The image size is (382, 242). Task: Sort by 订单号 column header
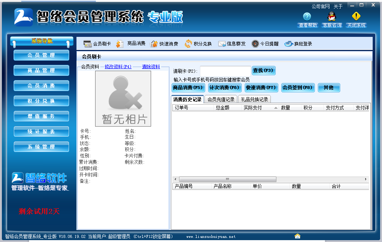(193, 108)
